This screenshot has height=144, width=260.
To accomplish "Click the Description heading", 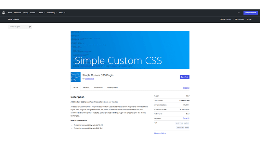I will (x=77, y=97).
